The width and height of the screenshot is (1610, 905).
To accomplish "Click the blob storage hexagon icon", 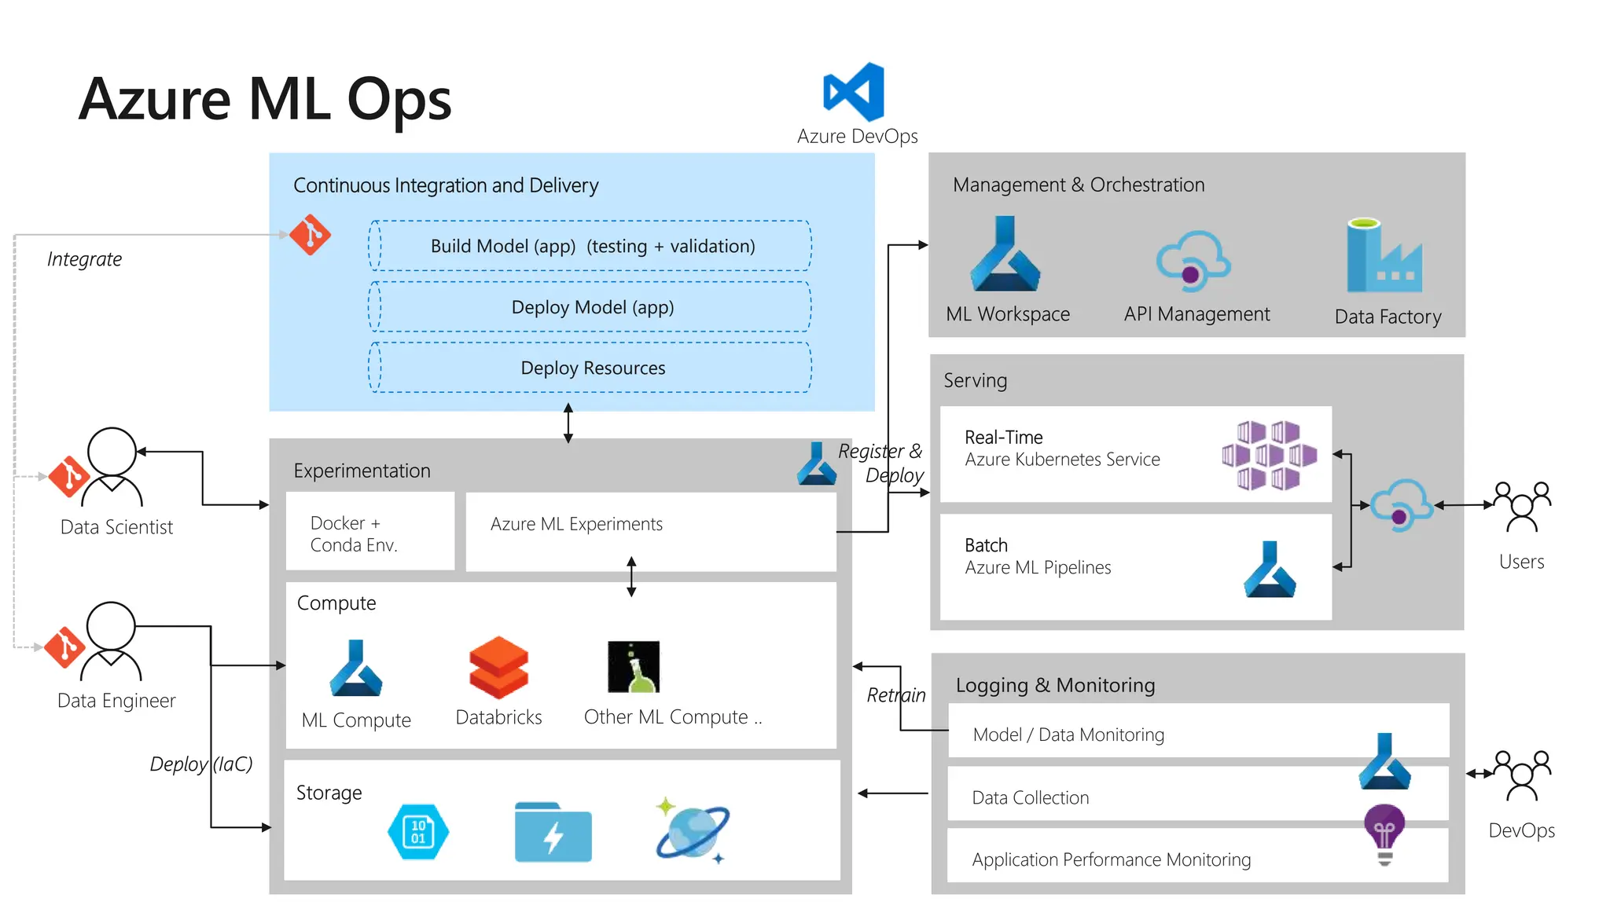I will pyautogui.click(x=418, y=832).
